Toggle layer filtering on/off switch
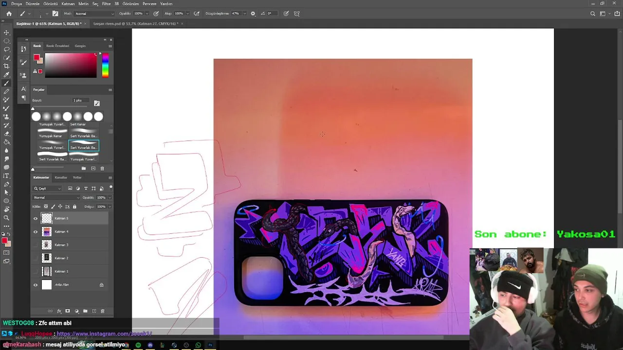 (x=111, y=187)
